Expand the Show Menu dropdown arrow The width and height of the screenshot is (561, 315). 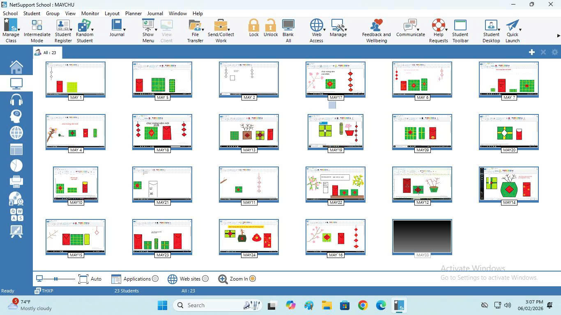156,30
